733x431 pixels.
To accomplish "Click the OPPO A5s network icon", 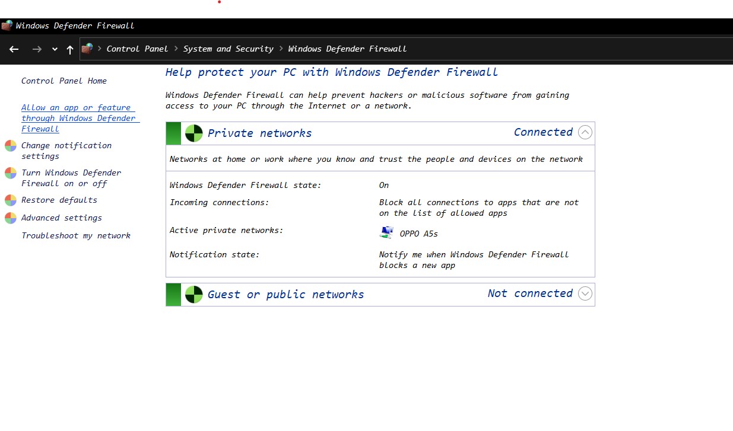I will coord(386,232).
